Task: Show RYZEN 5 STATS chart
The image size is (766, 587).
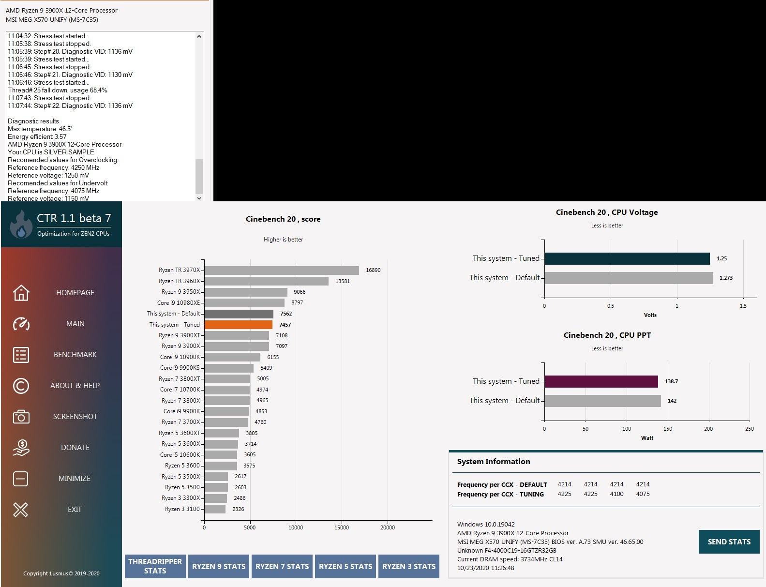Action: (345, 566)
